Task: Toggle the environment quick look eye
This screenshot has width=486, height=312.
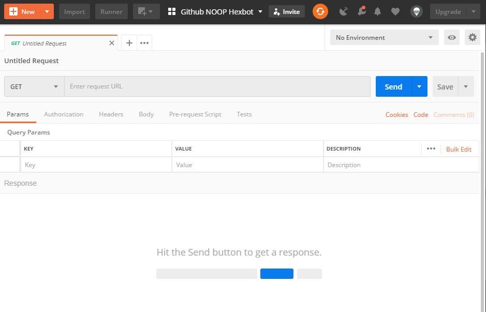Action: click(x=452, y=37)
